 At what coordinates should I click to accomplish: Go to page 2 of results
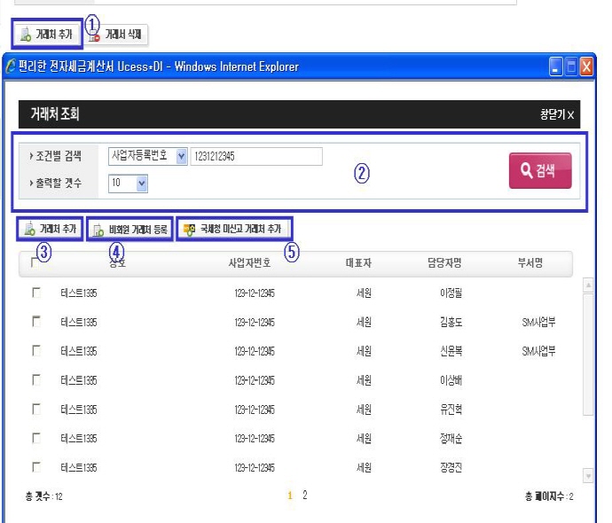(305, 496)
